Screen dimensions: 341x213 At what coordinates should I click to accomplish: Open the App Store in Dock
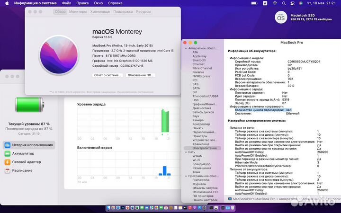pos(199,208)
